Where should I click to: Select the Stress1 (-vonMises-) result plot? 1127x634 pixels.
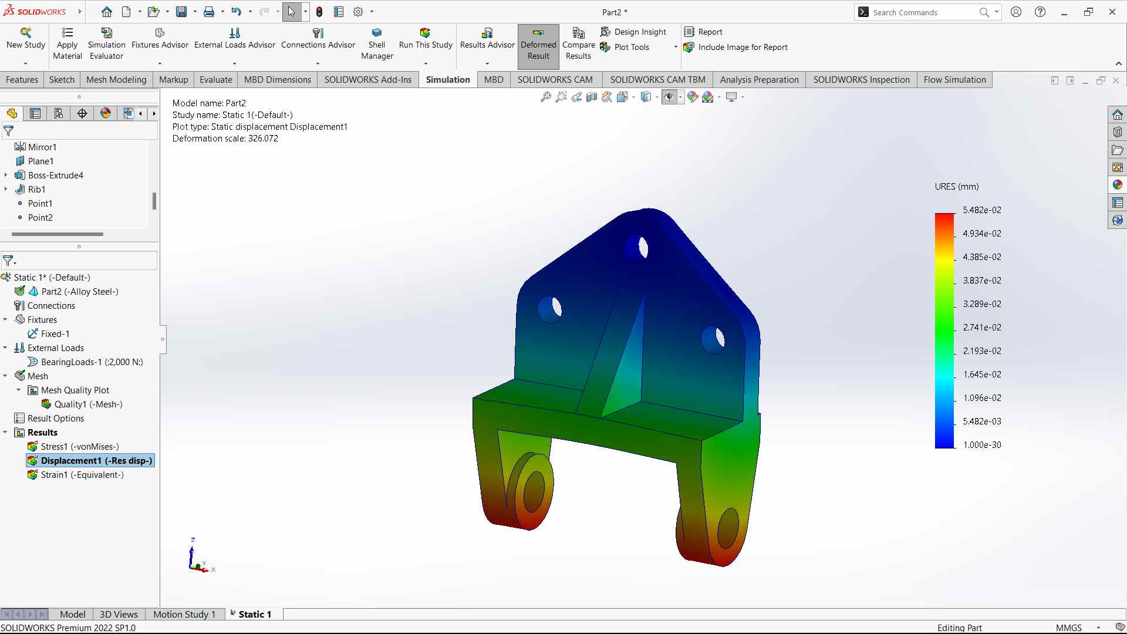click(80, 447)
